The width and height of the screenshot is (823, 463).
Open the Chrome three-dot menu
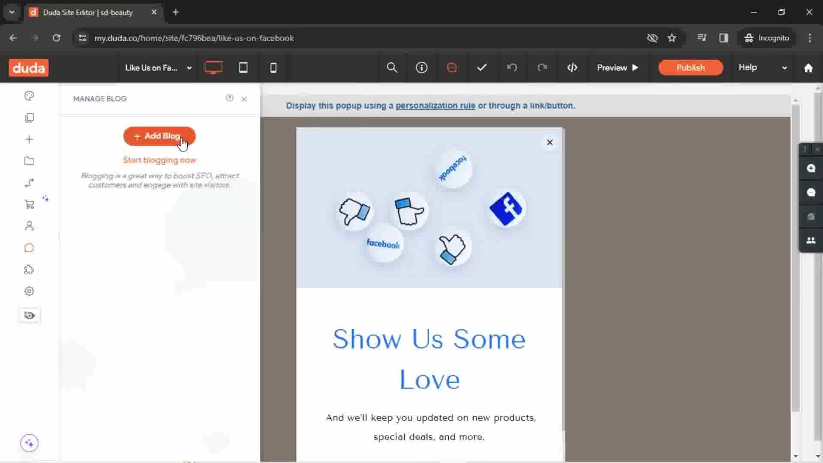810,38
